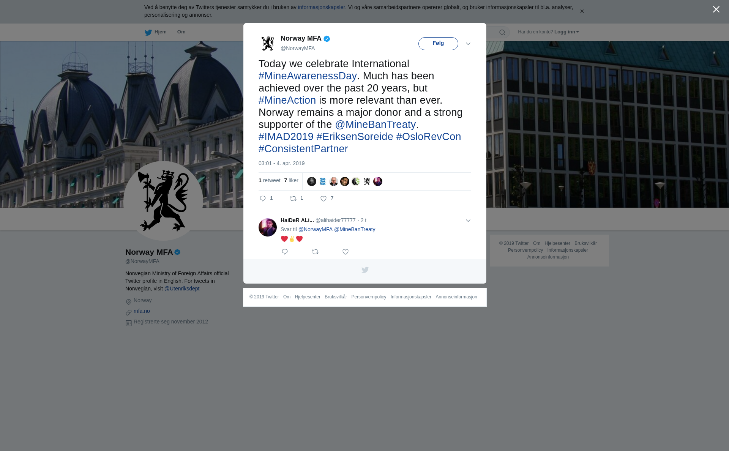
Task: Click the Twitter bird icon below the replies
Action: coord(365,270)
